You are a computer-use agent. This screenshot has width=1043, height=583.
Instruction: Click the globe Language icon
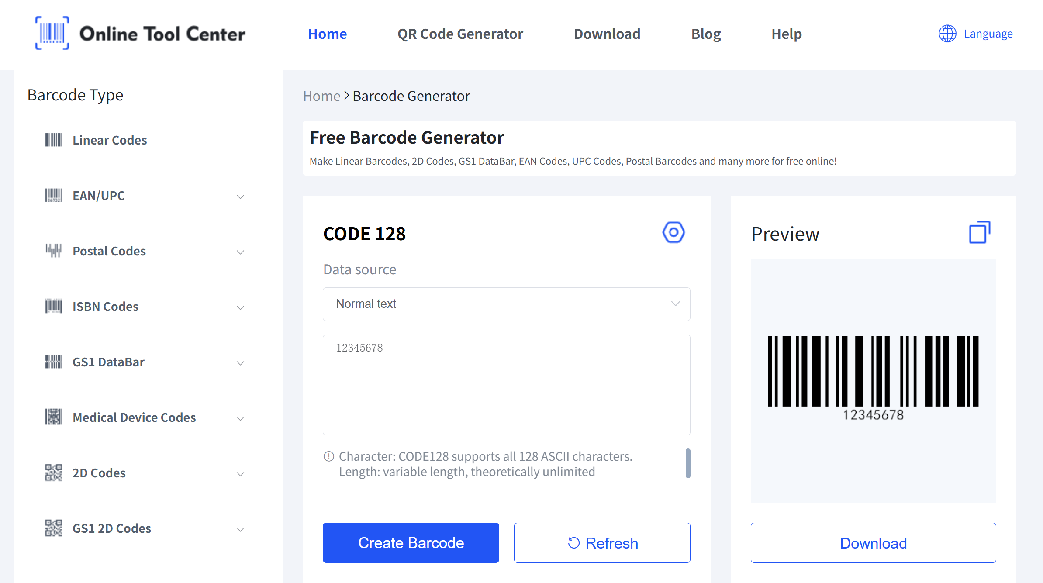pyautogui.click(x=947, y=34)
